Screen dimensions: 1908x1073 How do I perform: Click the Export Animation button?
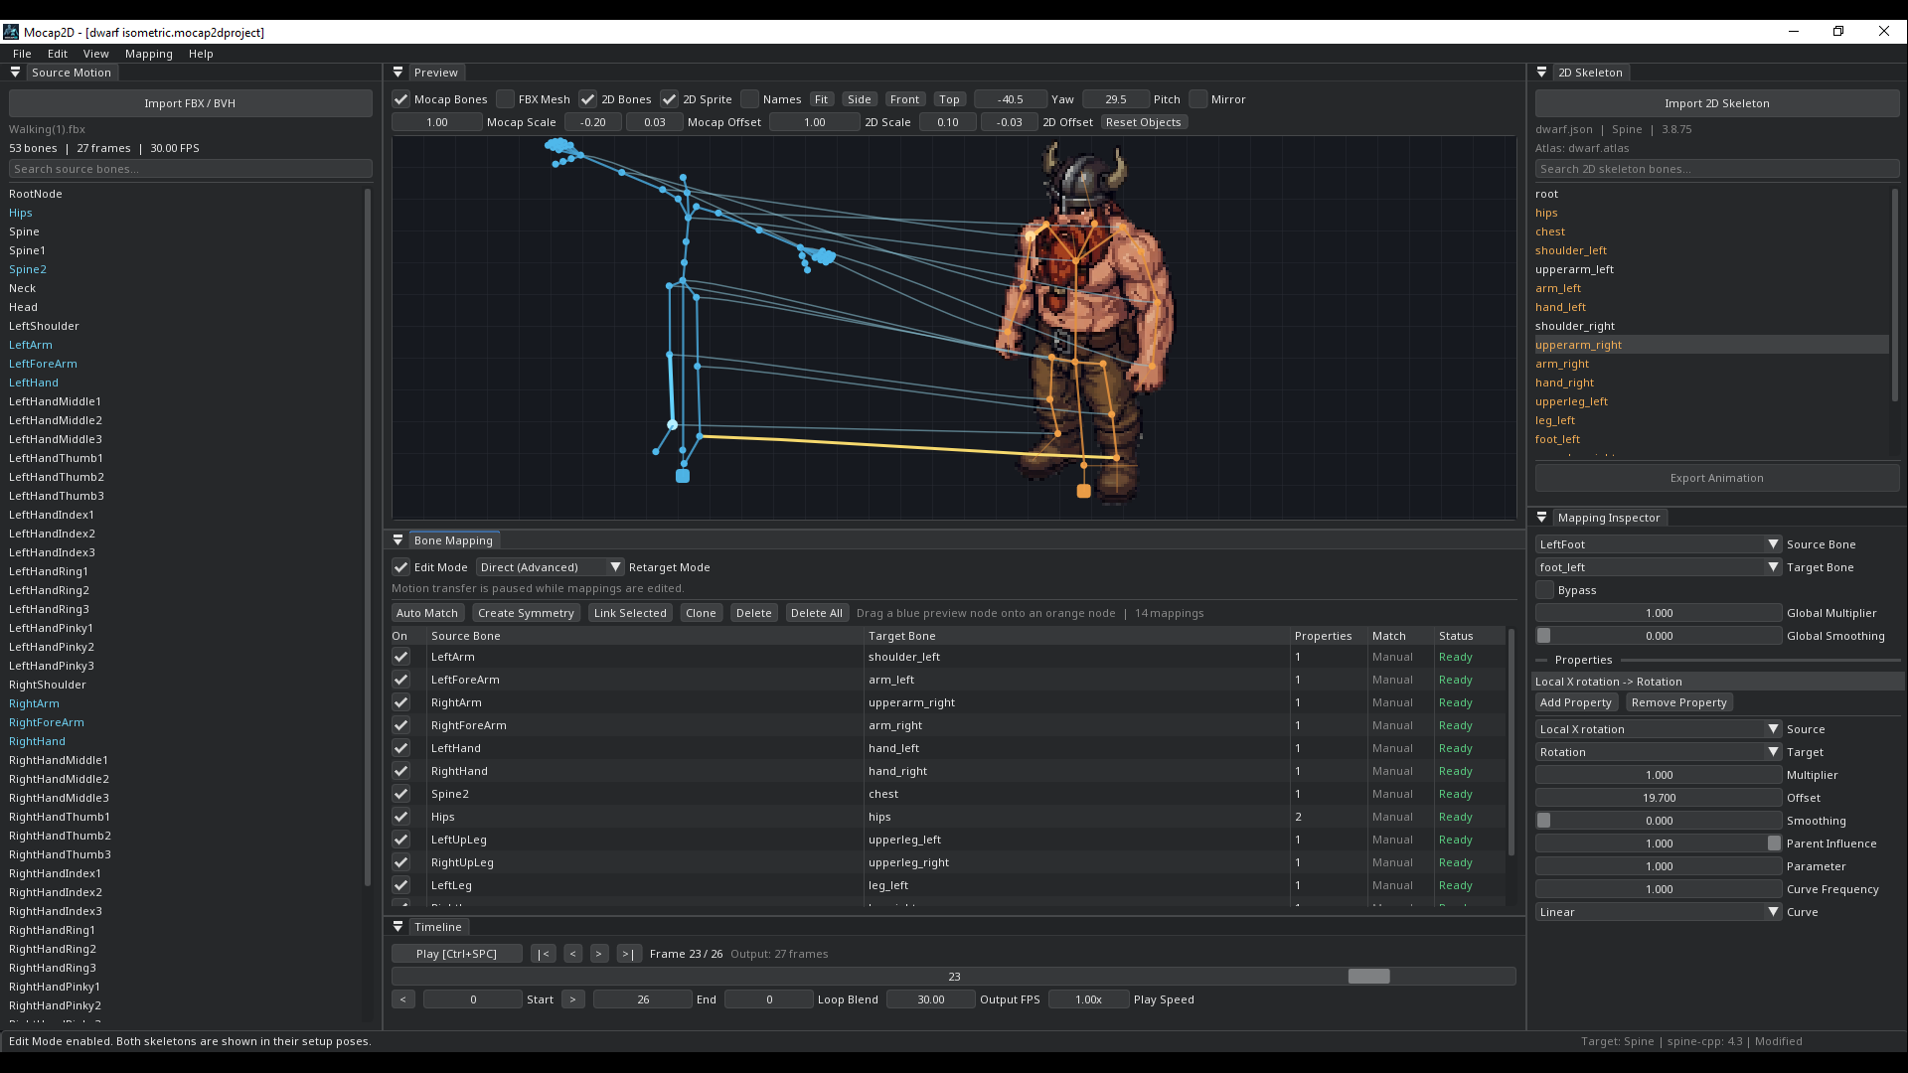click(x=1716, y=478)
